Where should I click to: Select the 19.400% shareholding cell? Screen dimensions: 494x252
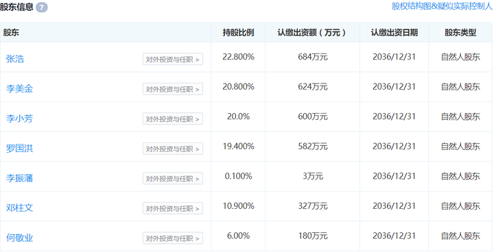238,147
